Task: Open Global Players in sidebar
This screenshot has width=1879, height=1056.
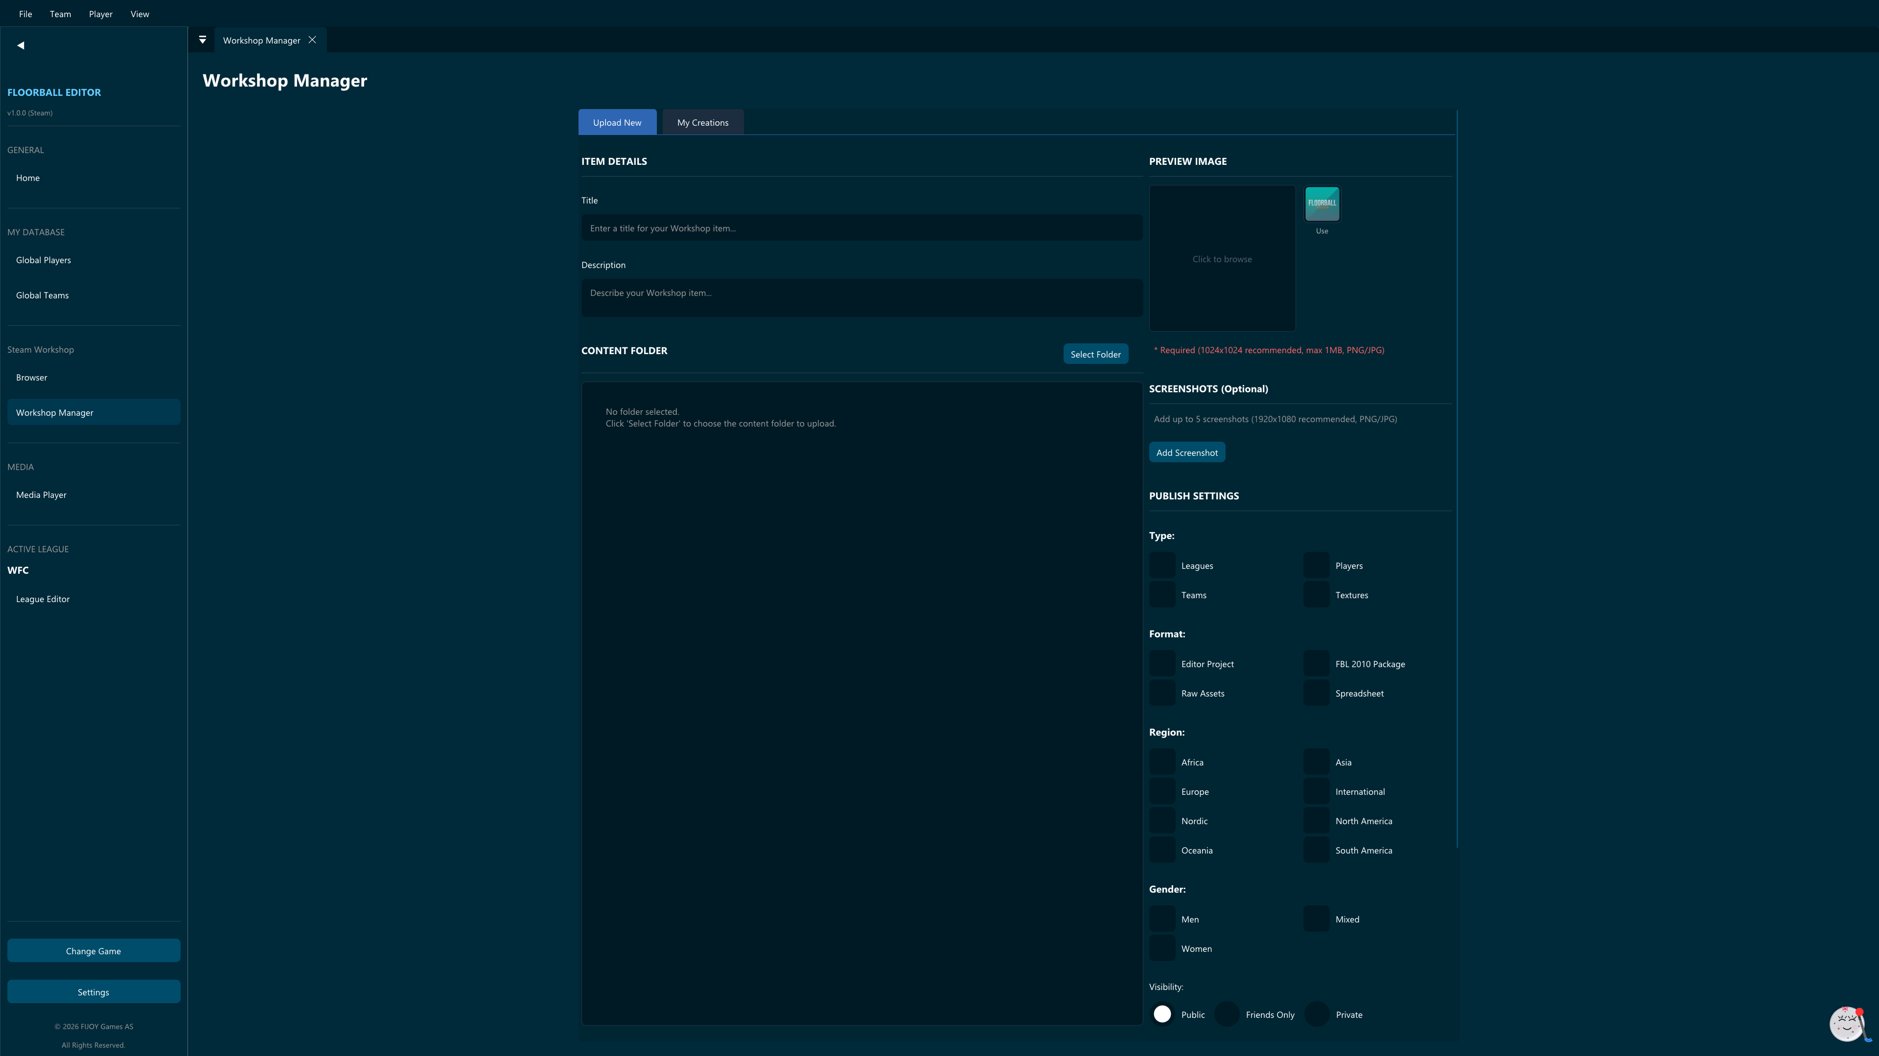Action: 44,260
